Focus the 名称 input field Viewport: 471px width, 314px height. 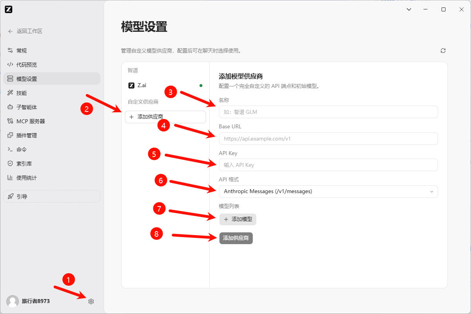click(x=328, y=112)
